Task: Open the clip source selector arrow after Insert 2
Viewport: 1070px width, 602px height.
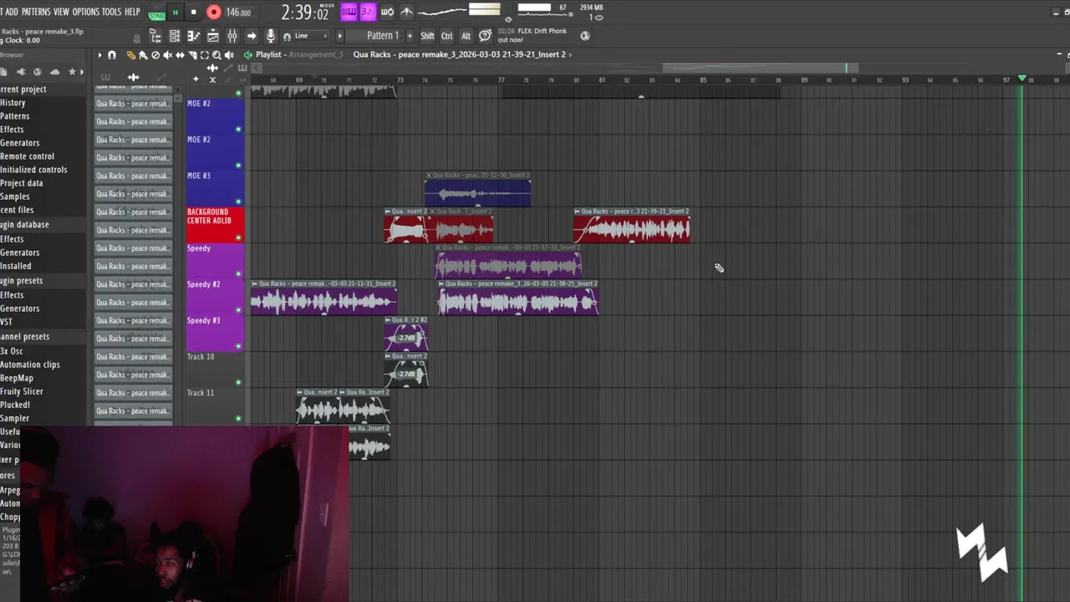Action: [572, 54]
